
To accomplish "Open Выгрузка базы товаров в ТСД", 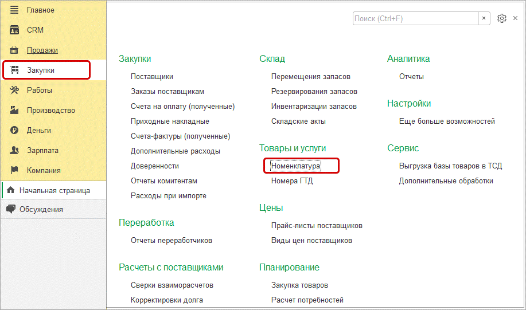I will tap(450, 166).
